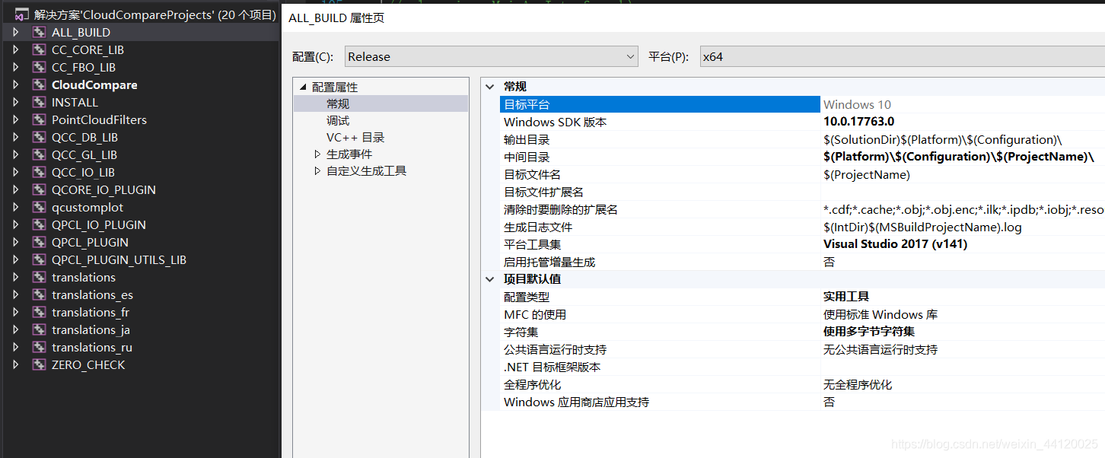This screenshot has height=458, width=1105.
Task: Select the PointCloudFilters project
Action: coord(99,119)
